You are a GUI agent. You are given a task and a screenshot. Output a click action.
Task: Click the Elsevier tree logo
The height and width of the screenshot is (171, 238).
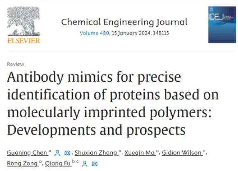tap(24, 21)
